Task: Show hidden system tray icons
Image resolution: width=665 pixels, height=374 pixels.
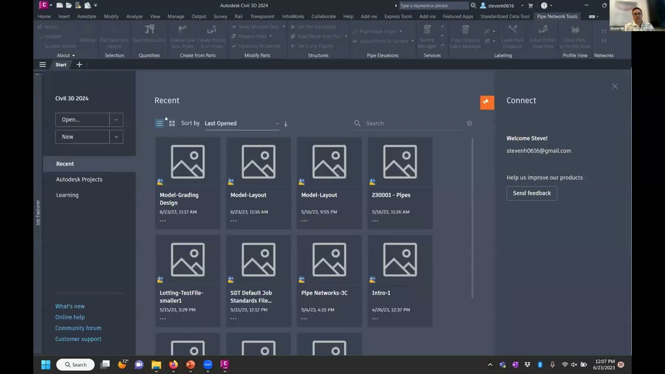Action: click(x=489, y=365)
